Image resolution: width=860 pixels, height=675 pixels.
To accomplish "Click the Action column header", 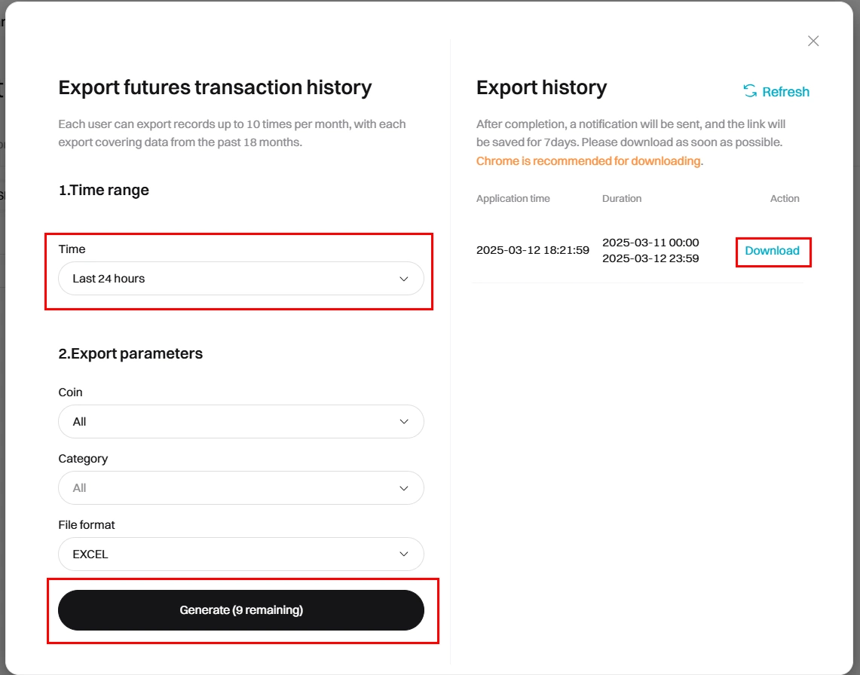I will tap(785, 199).
